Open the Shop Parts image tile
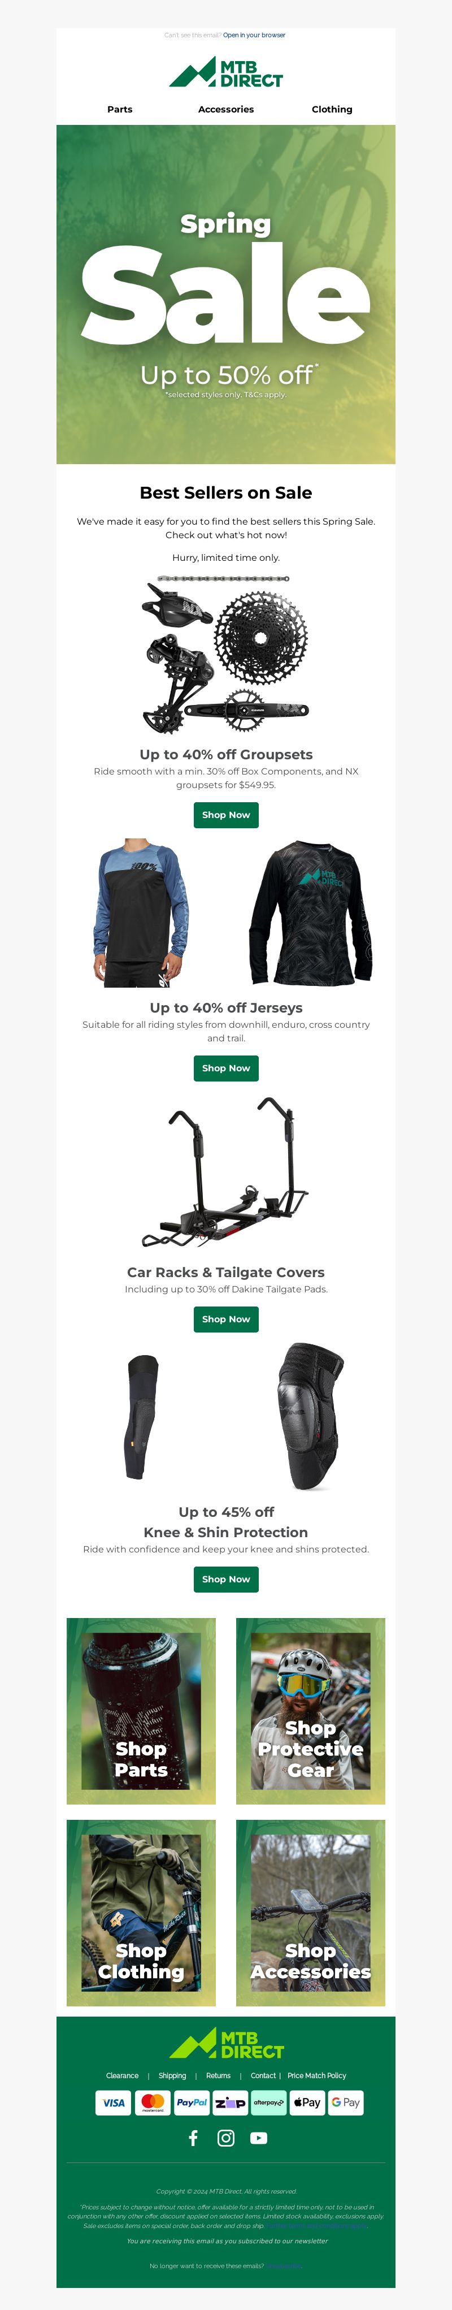Image resolution: width=452 pixels, height=2310 pixels. [141, 1711]
